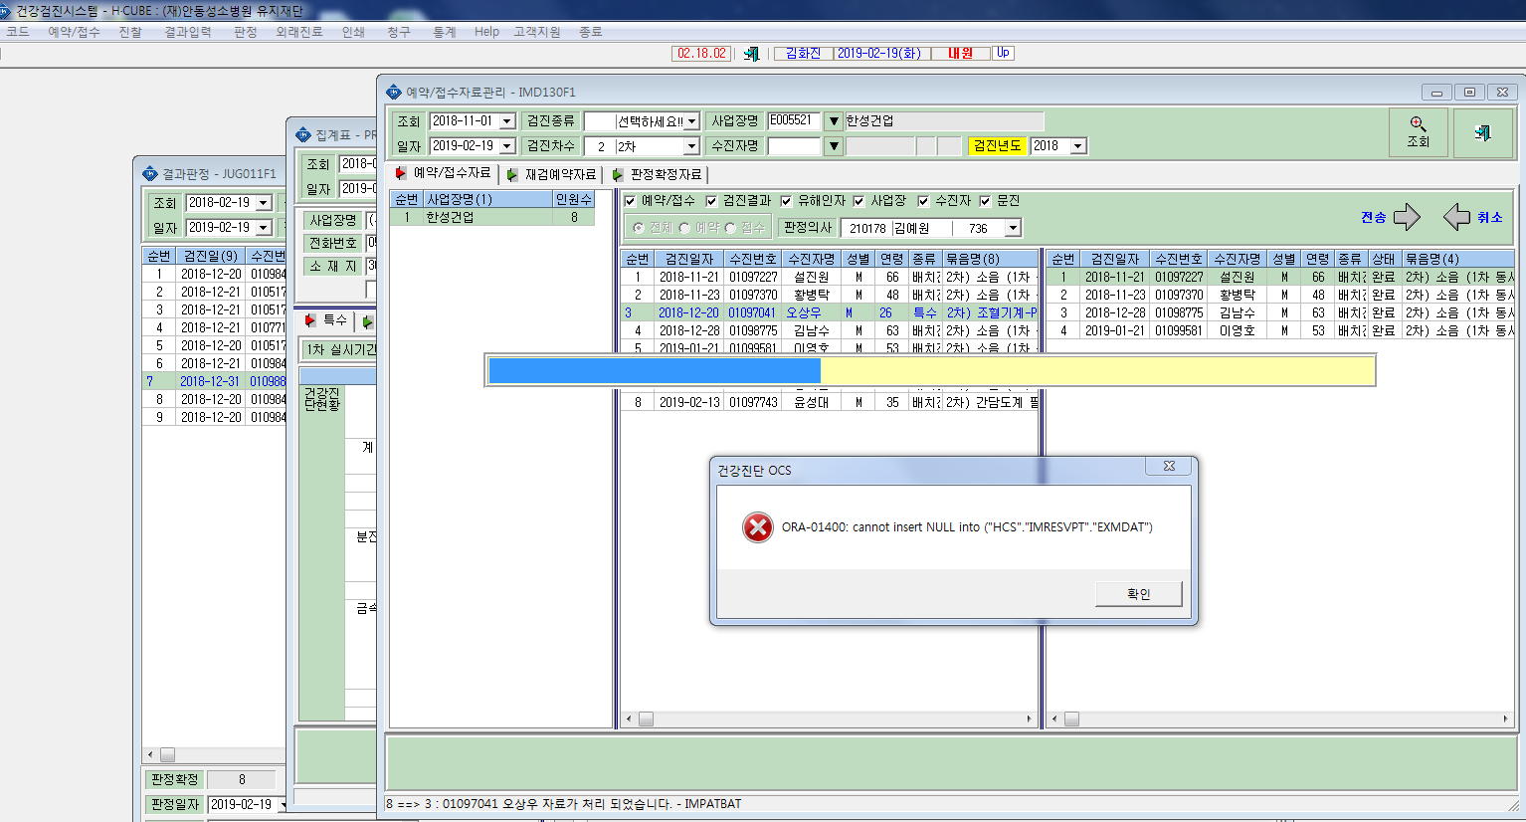1526x822 pixels.
Task: Select the 한성건업 row in workplace list
Action: pyautogui.click(x=491, y=217)
